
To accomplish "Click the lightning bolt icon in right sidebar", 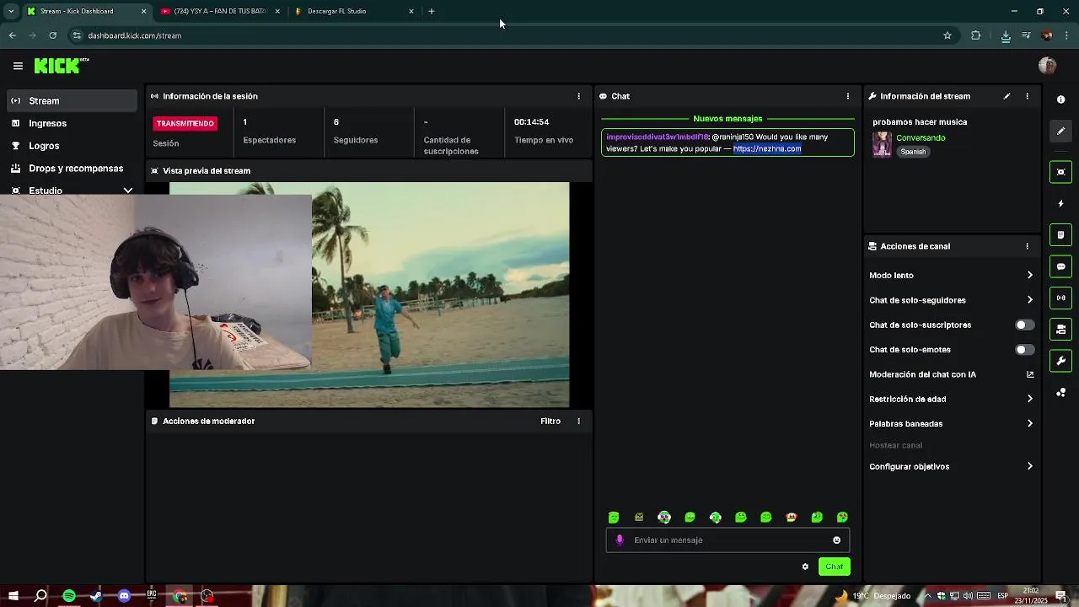I will point(1060,203).
